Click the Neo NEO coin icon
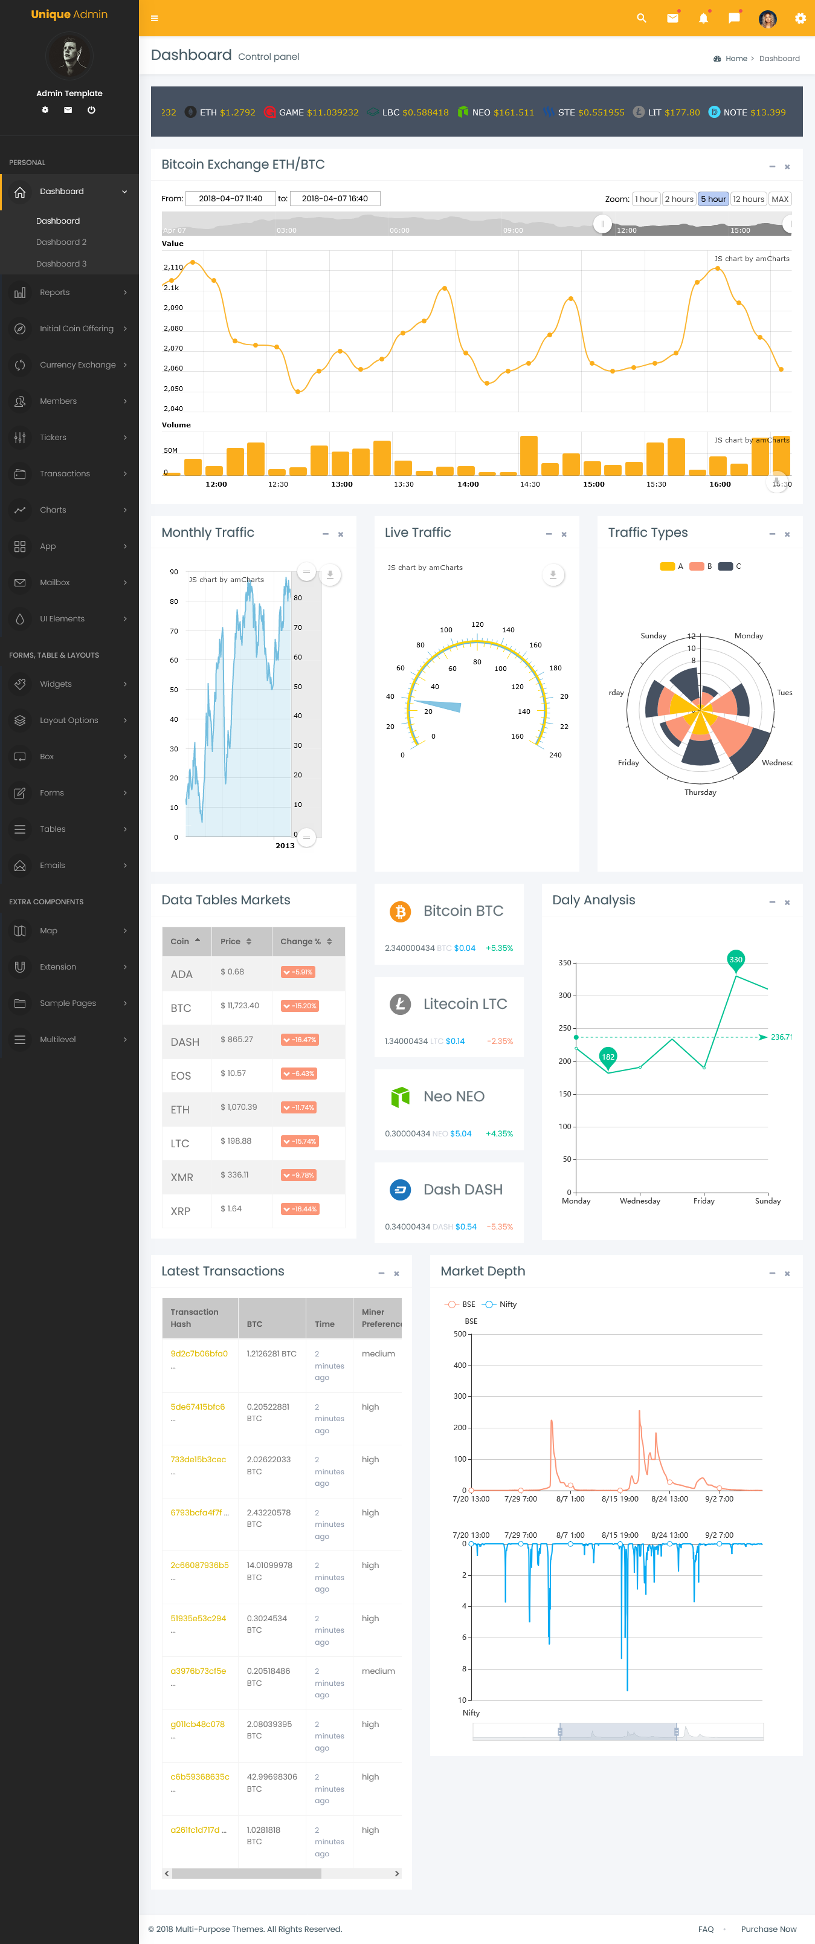 [x=401, y=1097]
